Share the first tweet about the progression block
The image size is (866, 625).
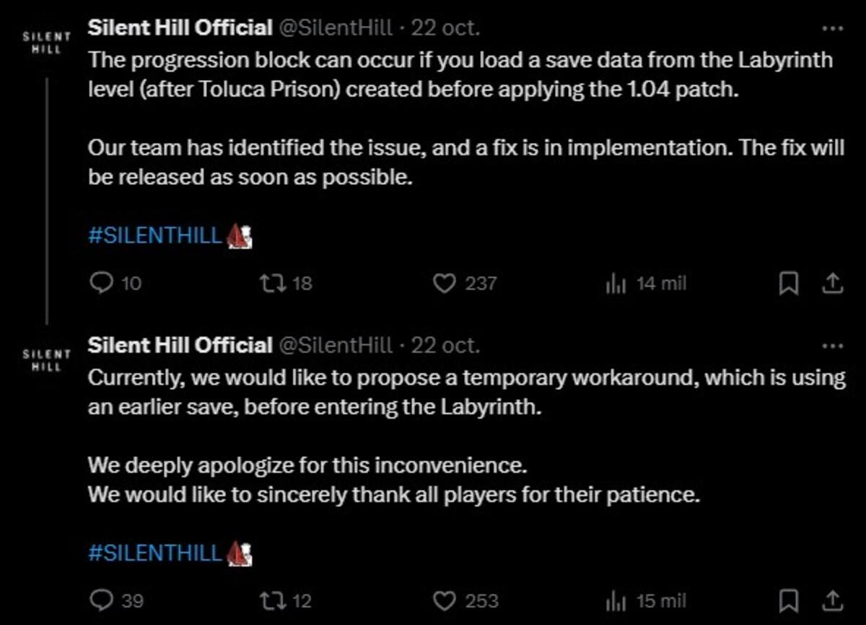[x=832, y=284]
